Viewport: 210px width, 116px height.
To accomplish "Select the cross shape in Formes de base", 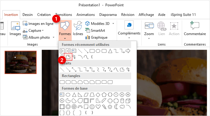I will point(110,101).
